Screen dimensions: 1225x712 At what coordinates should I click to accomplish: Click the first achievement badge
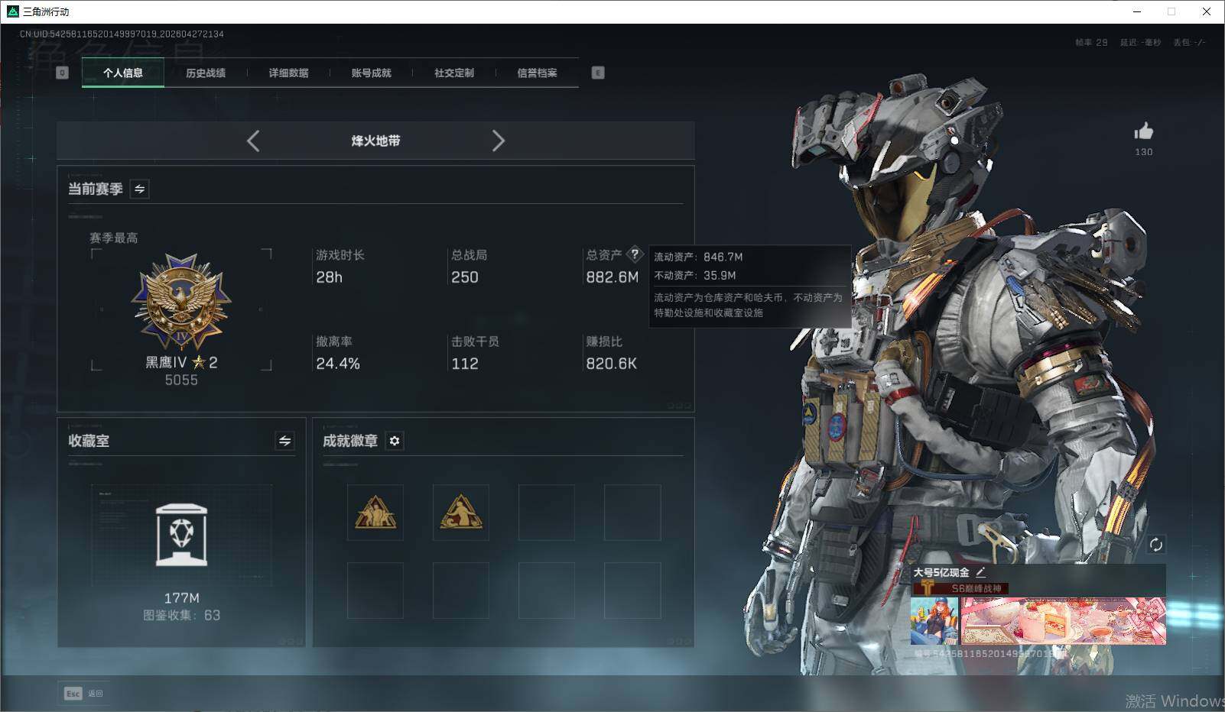375,513
